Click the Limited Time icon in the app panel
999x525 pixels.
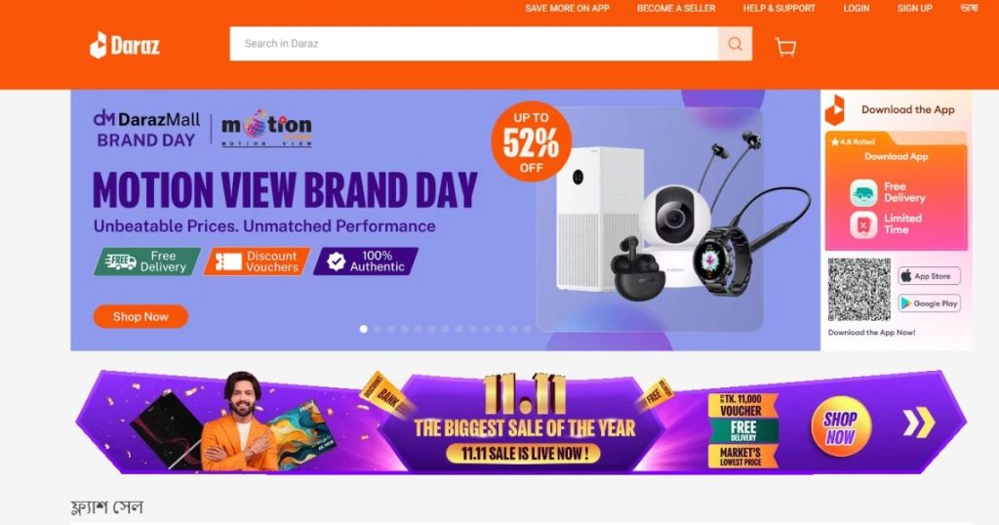pos(863,224)
